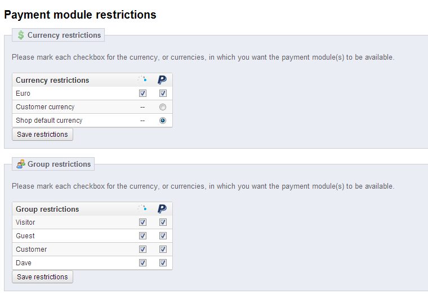Click the PayPal icon in Group restrictions header
The image size is (428, 294).
coord(162,209)
